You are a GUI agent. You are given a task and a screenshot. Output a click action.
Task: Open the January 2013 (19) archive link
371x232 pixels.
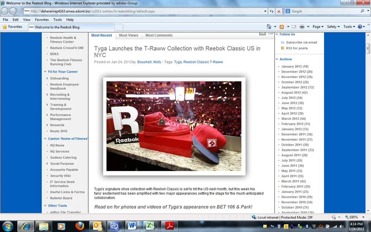click(295, 67)
